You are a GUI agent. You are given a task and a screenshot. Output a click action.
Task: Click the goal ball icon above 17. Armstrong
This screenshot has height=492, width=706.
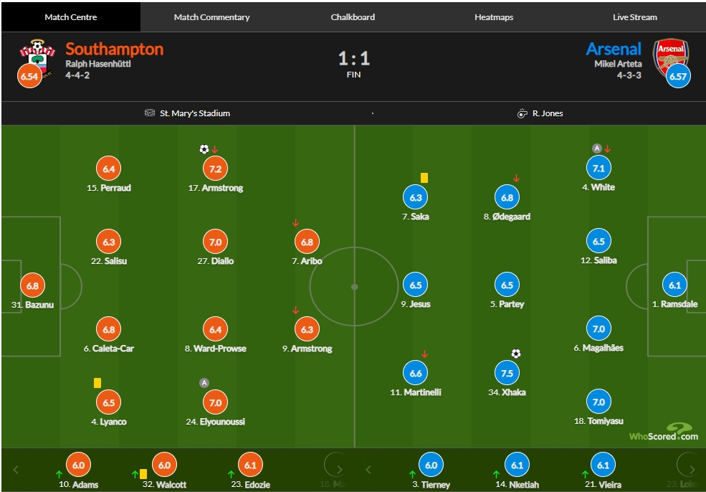204,148
